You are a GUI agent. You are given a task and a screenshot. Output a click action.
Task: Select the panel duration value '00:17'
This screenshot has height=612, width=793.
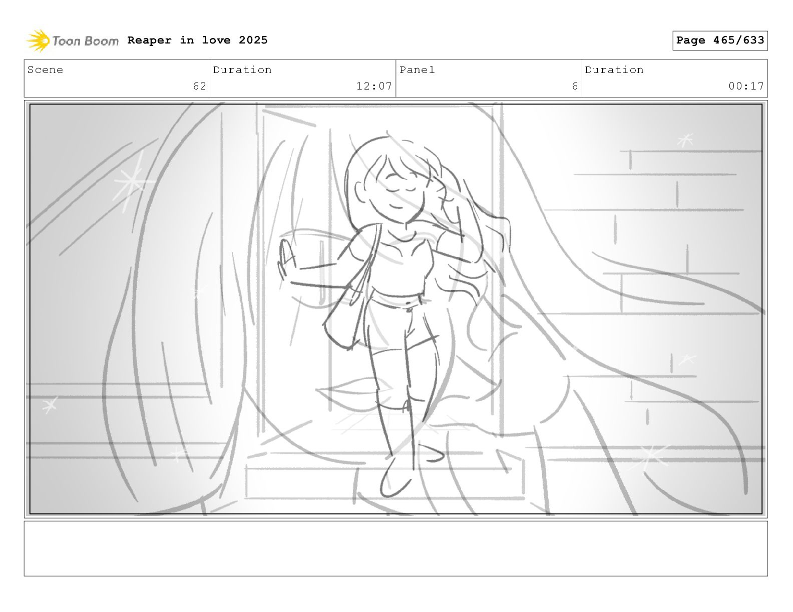coord(746,86)
